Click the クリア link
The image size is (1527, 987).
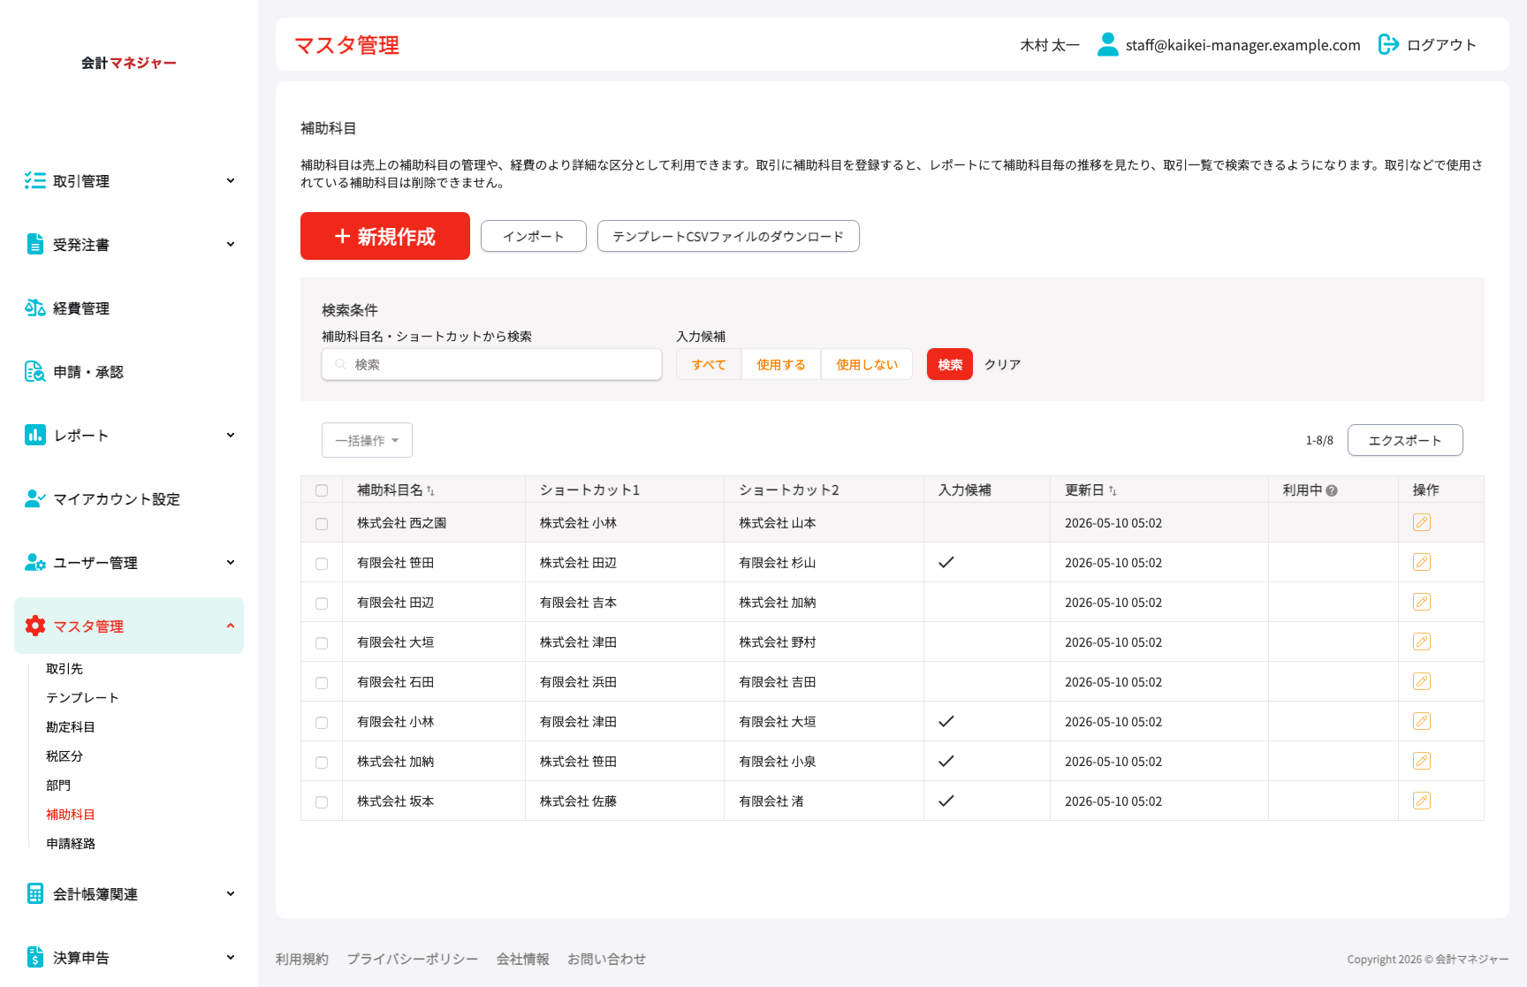1003,365
